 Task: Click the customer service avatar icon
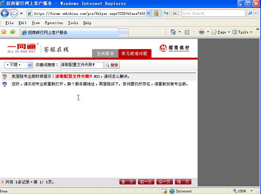[x=5, y=84]
